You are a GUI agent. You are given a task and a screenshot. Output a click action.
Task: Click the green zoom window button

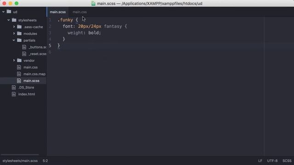click(17, 3)
